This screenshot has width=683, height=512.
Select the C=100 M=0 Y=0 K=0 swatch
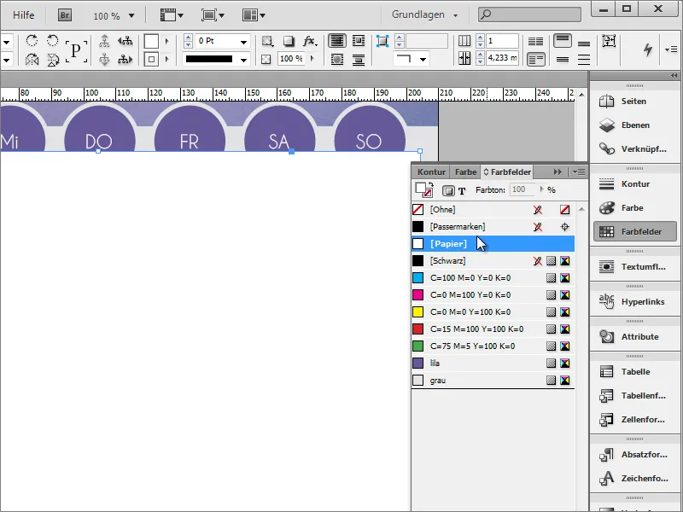tap(493, 278)
